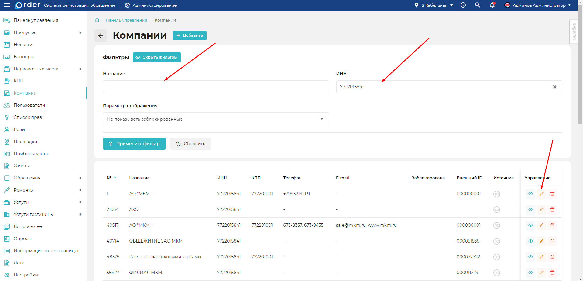Open the hamburger menu icon
The width and height of the screenshot is (583, 281).
coord(7,5)
